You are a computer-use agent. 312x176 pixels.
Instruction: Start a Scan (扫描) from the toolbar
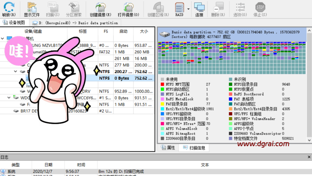[x=53, y=7]
